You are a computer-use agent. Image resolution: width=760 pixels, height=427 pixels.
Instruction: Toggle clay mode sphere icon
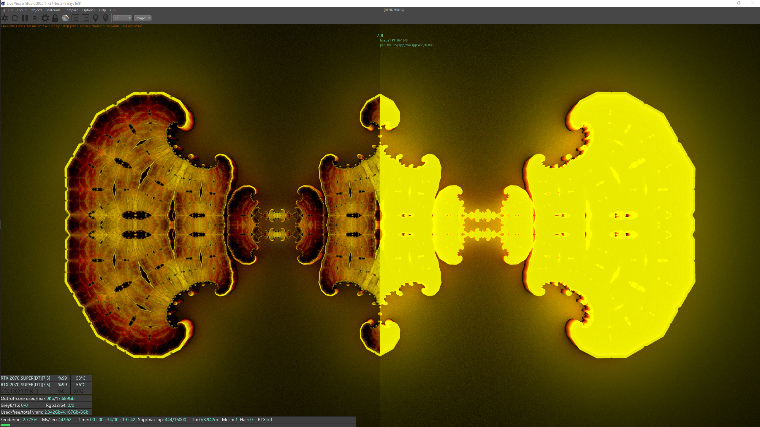(65, 18)
